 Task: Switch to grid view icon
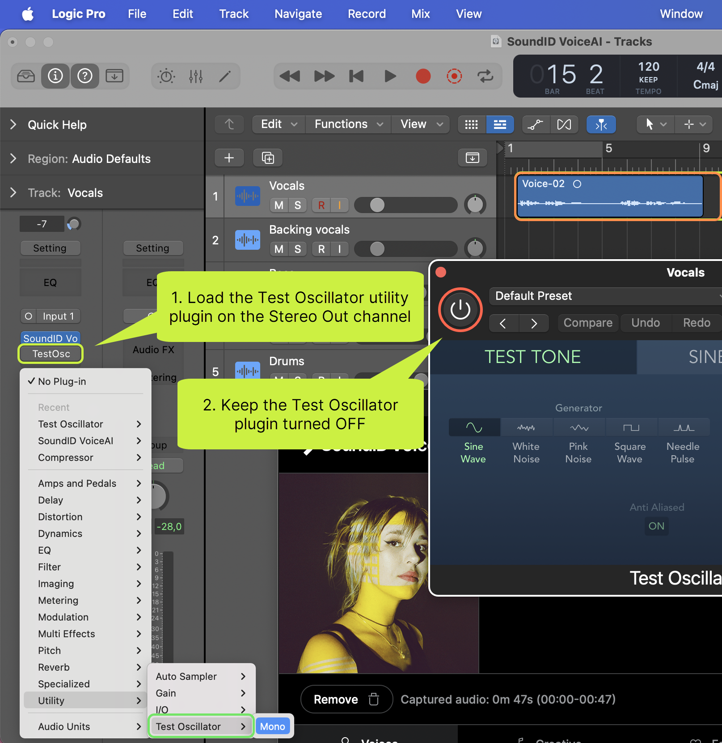point(472,124)
